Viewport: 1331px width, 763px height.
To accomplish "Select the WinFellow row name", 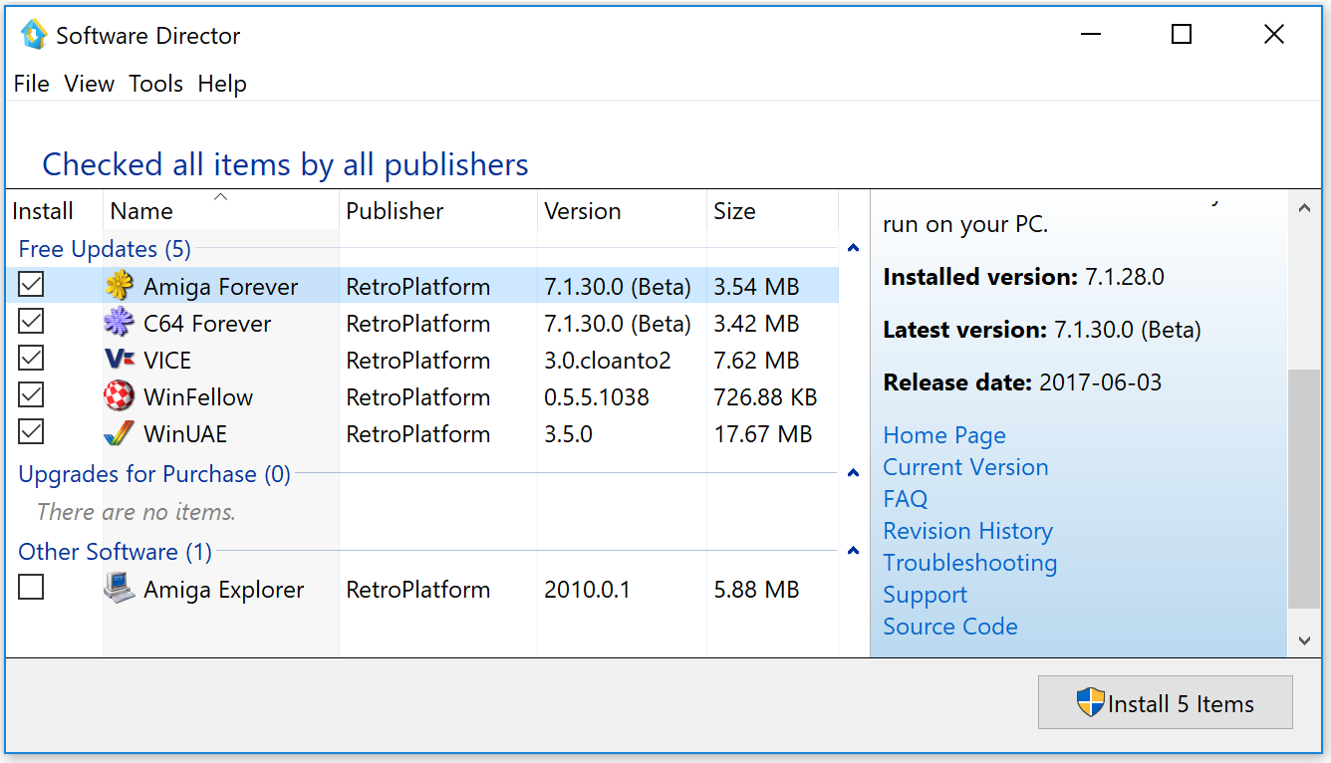I will 198,397.
